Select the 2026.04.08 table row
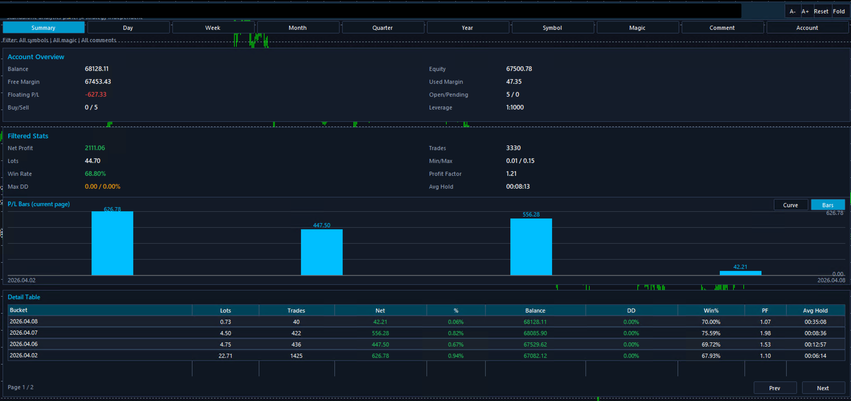This screenshot has height=401, width=851. click(x=427, y=322)
